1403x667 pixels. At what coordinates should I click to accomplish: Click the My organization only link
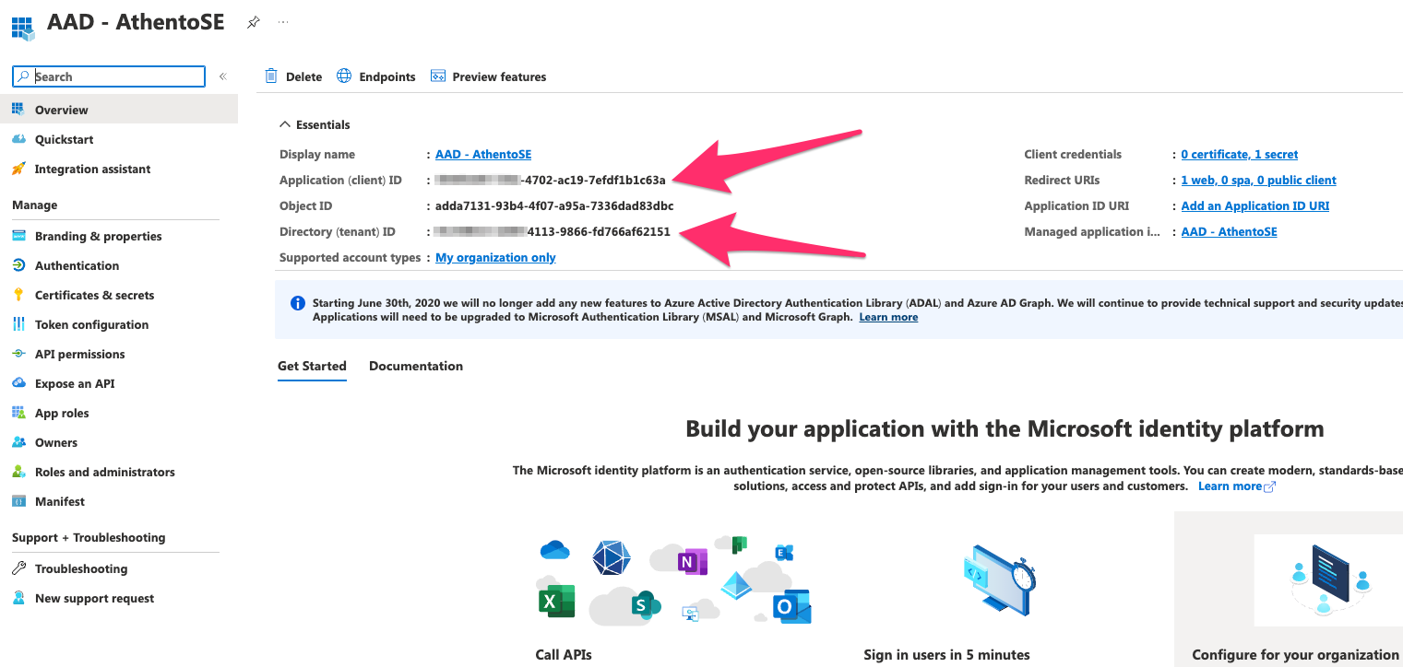click(x=494, y=257)
